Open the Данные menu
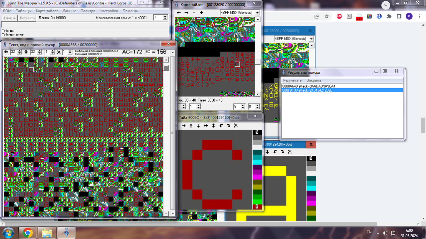The width and height of the screenshot is (426, 239). 69,11
